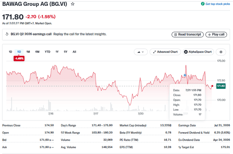The height and width of the screenshot is (154, 233).
Task: Click the blue earnings event marker on chart
Action: (185, 75)
